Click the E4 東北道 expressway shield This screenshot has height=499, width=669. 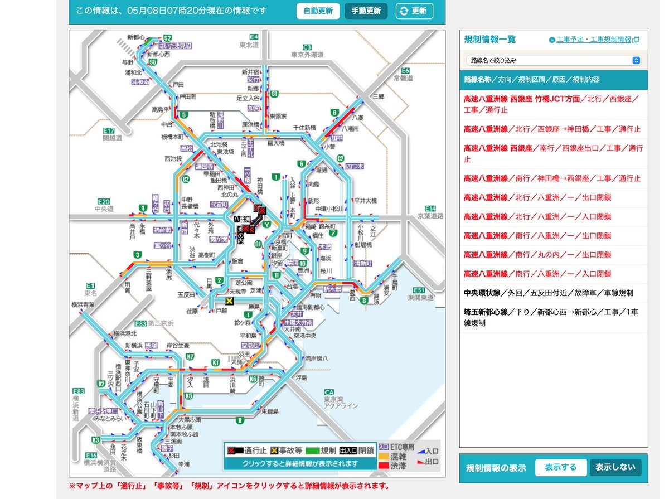coord(254,37)
